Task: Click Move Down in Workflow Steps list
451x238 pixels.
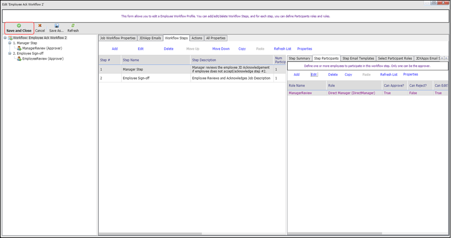Action: 221,49
